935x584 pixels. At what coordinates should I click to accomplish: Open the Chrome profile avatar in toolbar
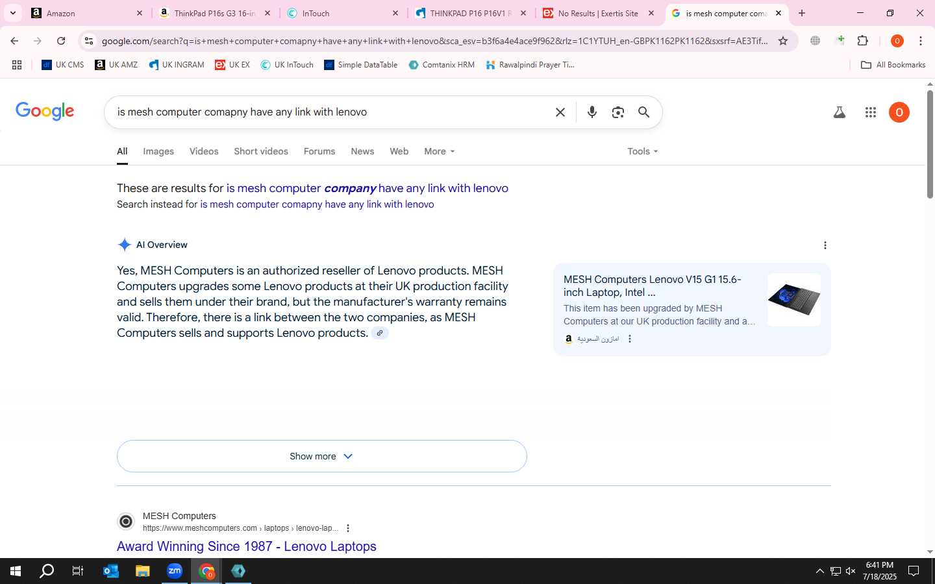(x=897, y=41)
